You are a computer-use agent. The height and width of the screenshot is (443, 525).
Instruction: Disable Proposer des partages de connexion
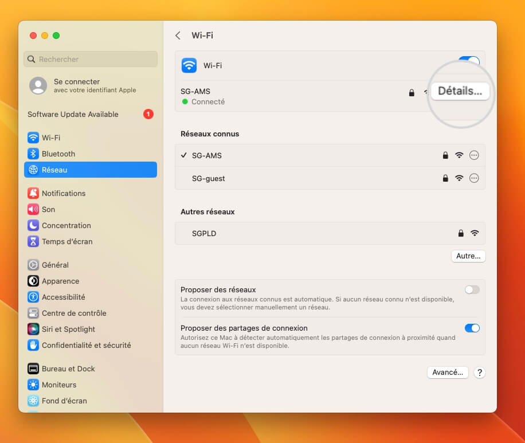pos(472,328)
